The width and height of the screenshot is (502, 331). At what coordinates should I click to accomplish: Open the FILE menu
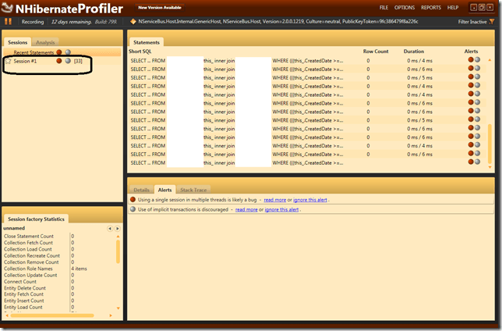pyautogui.click(x=384, y=7)
